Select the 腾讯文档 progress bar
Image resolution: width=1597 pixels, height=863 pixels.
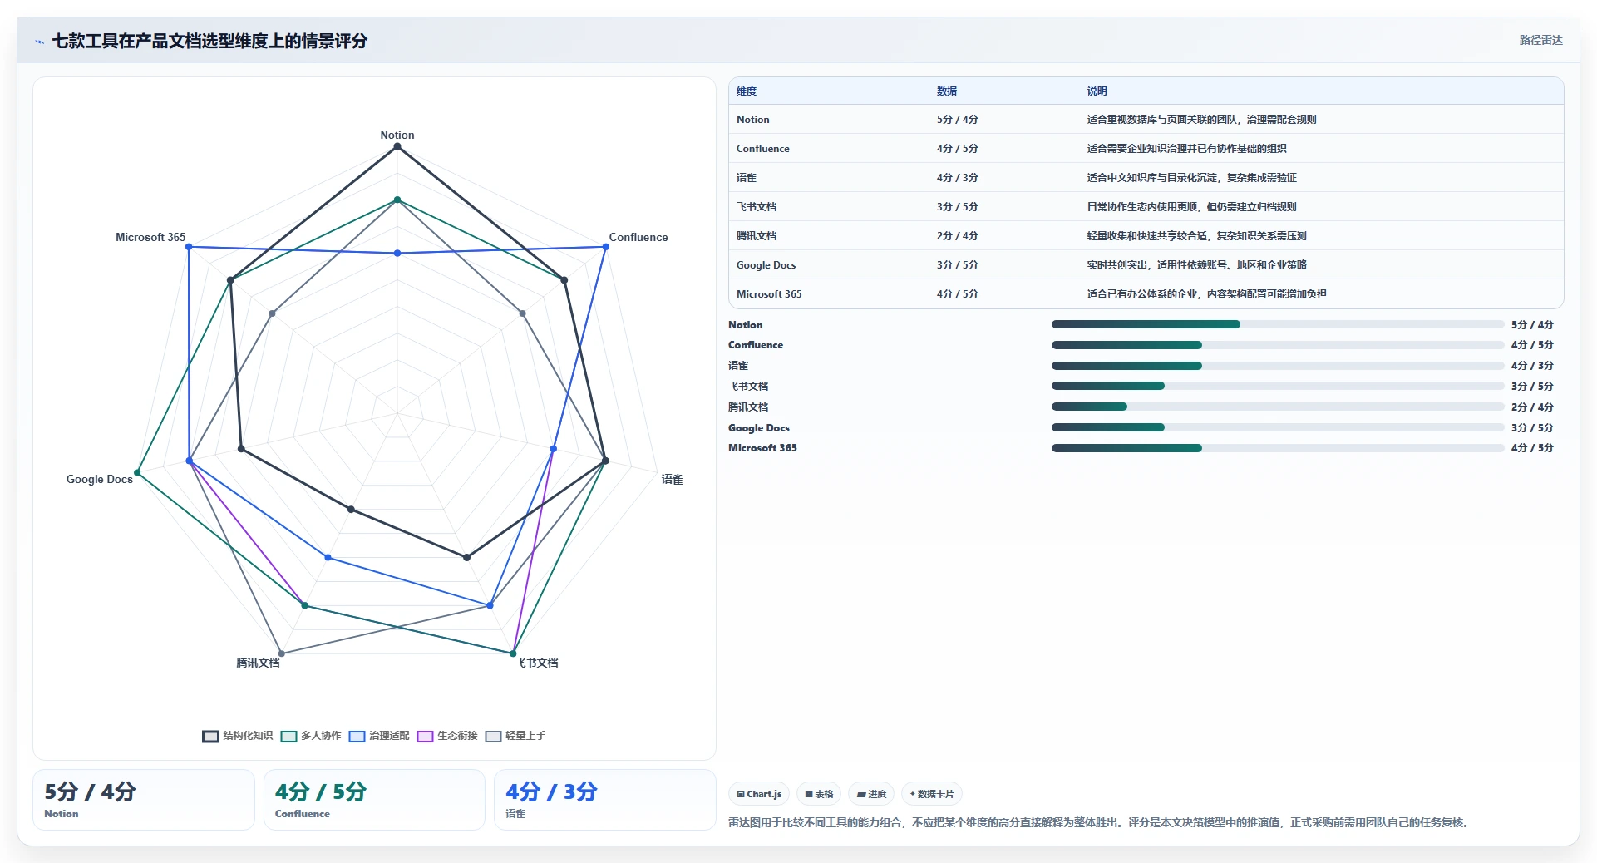point(1278,407)
